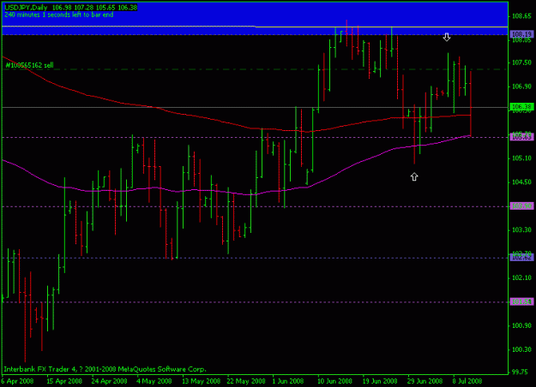Click the green 106.38 current price tag

pos(521,107)
